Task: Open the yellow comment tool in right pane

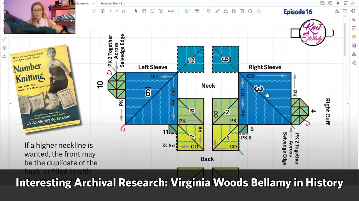Action: [354, 37]
